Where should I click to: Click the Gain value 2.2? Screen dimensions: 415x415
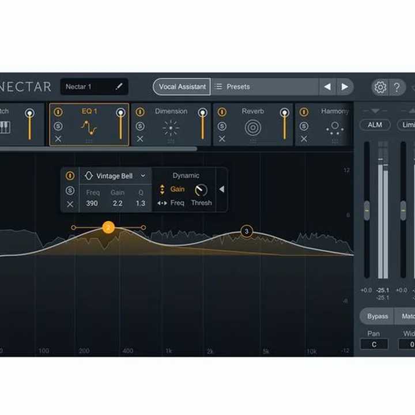[x=118, y=203]
